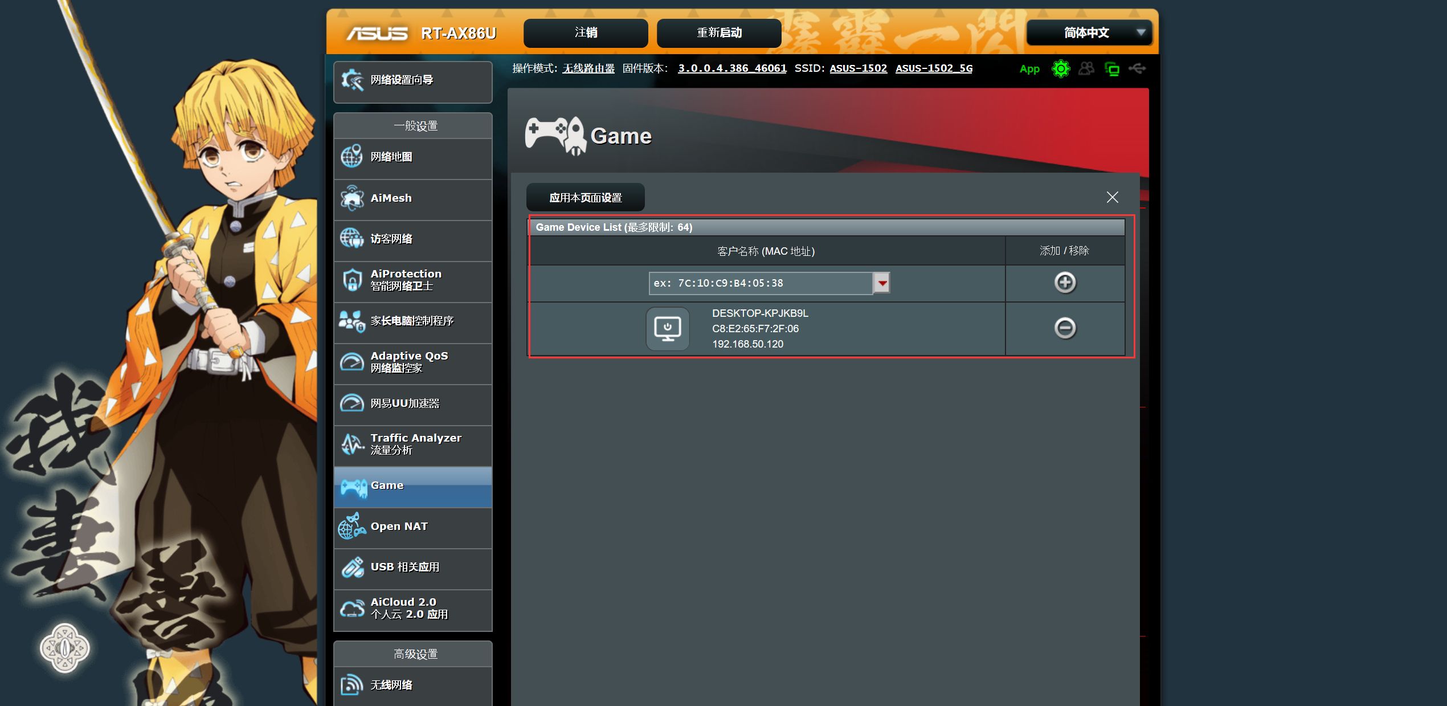Click the network clients monitor status icon

[x=1111, y=69]
